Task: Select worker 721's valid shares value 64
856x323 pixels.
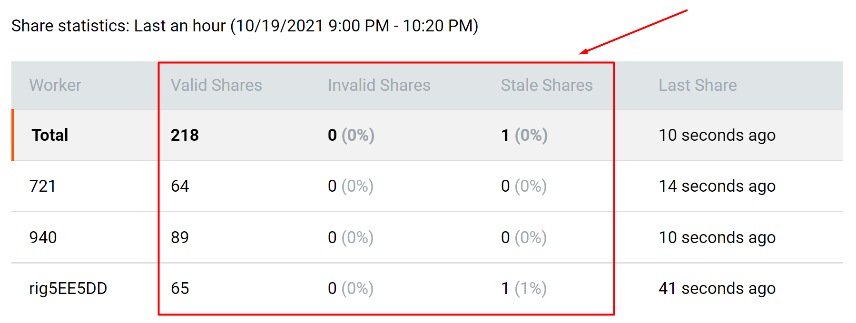Action: coord(180,186)
